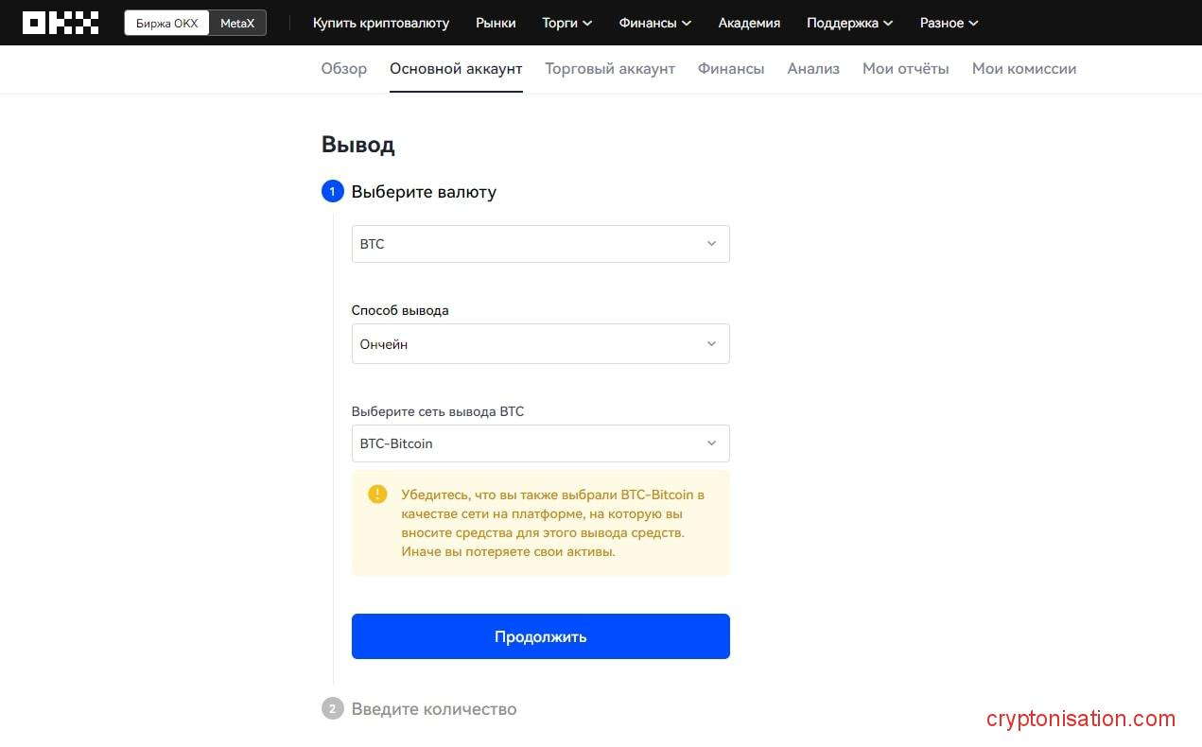Click the OKX logo
The width and height of the screenshot is (1202, 747).
pos(61,23)
